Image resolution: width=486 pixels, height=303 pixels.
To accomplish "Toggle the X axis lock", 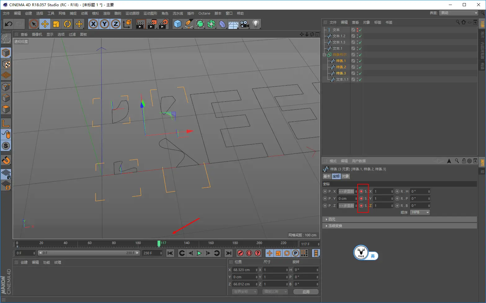I will 93,24.
